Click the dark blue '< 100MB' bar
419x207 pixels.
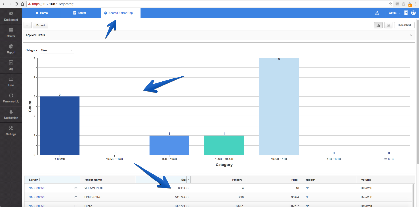coord(60,126)
